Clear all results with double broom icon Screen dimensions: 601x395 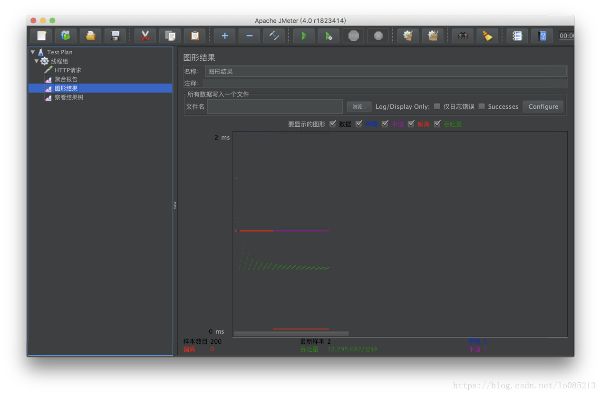click(433, 36)
